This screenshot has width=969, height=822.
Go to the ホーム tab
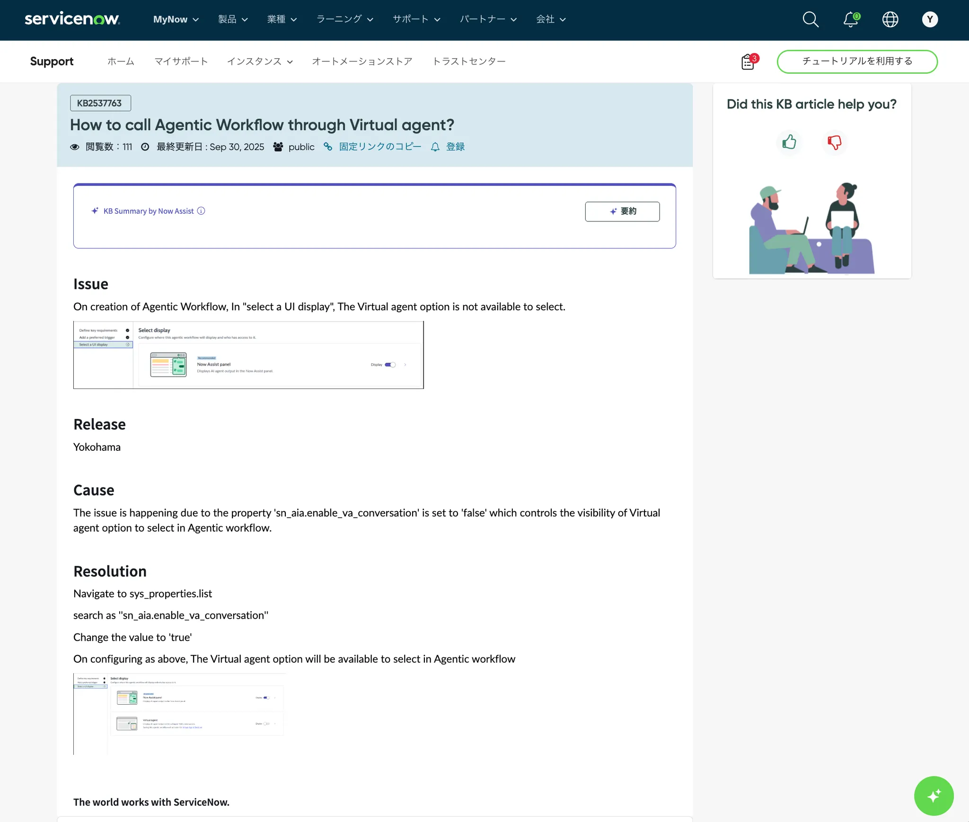[x=121, y=61]
